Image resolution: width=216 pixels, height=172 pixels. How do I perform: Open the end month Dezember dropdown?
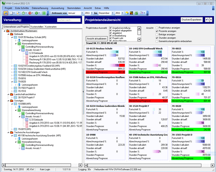[113, 13]
